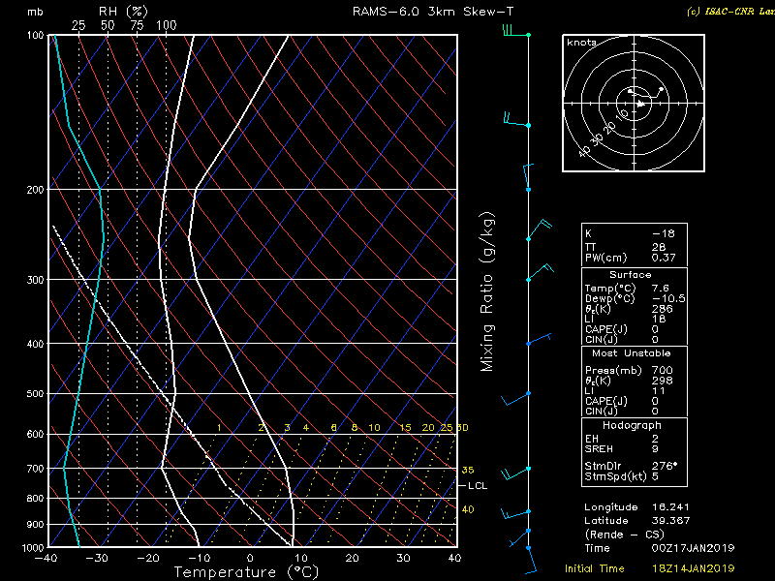Click the surface LI value '18'
775x581 pixels.
coord(659,320)
